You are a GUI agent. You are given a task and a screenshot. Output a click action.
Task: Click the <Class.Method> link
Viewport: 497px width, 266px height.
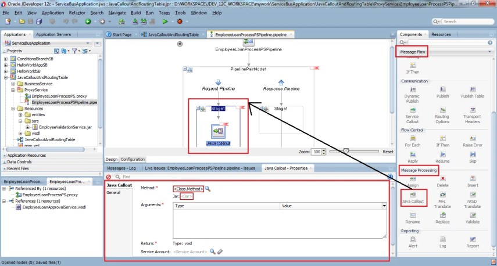(x=188, y=189)
